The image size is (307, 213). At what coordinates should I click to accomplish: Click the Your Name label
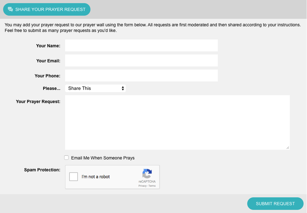pos(48,46)
